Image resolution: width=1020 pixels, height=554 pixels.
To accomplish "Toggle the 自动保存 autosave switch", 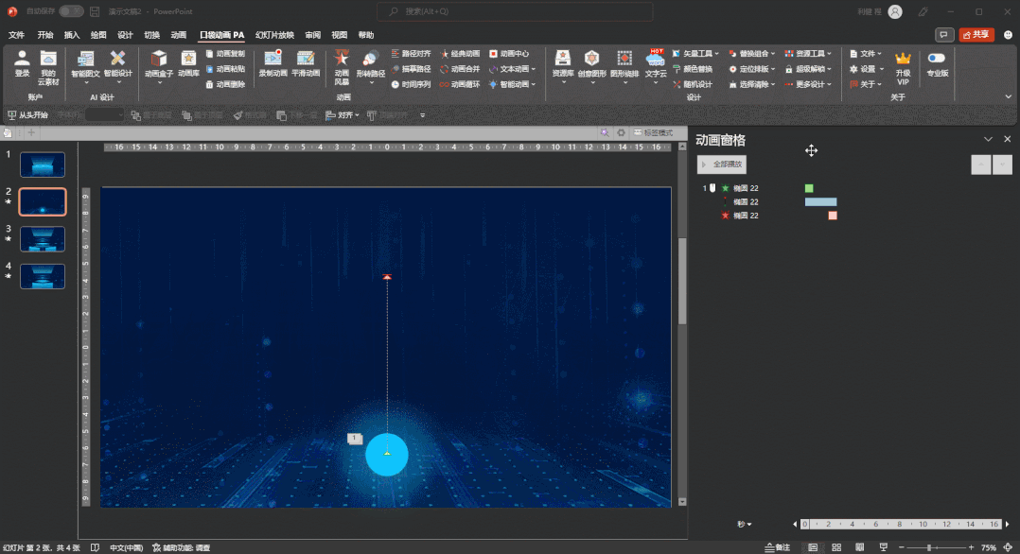I will click(x=71, y=11).
